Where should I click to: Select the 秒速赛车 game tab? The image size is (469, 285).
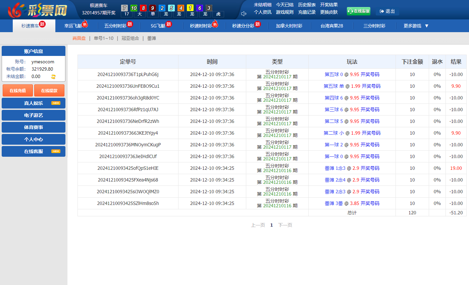tap(34, 26)
